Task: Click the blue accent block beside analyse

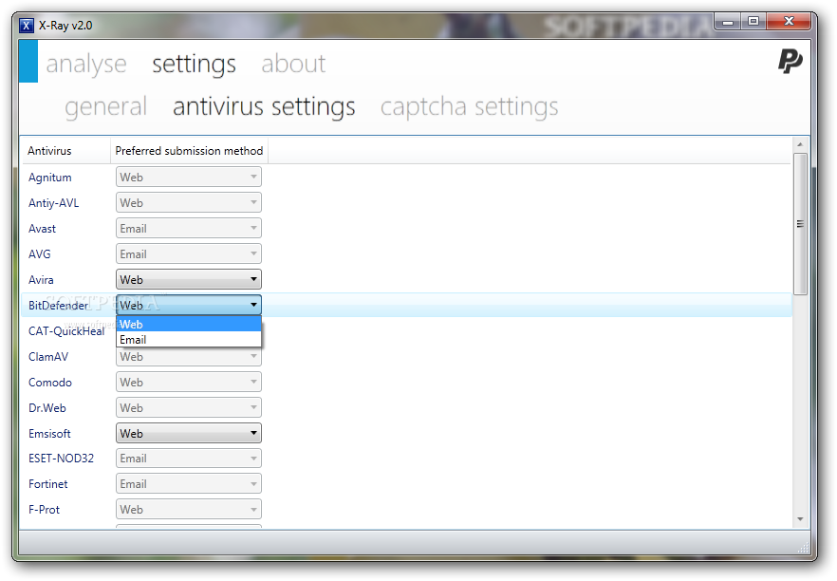Action: pyautogui.click(x=28, y=62)
